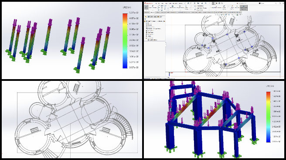Open the ConfigurationManager panel tab
This screenshot has width=286, height=160.
click(152, 17)
